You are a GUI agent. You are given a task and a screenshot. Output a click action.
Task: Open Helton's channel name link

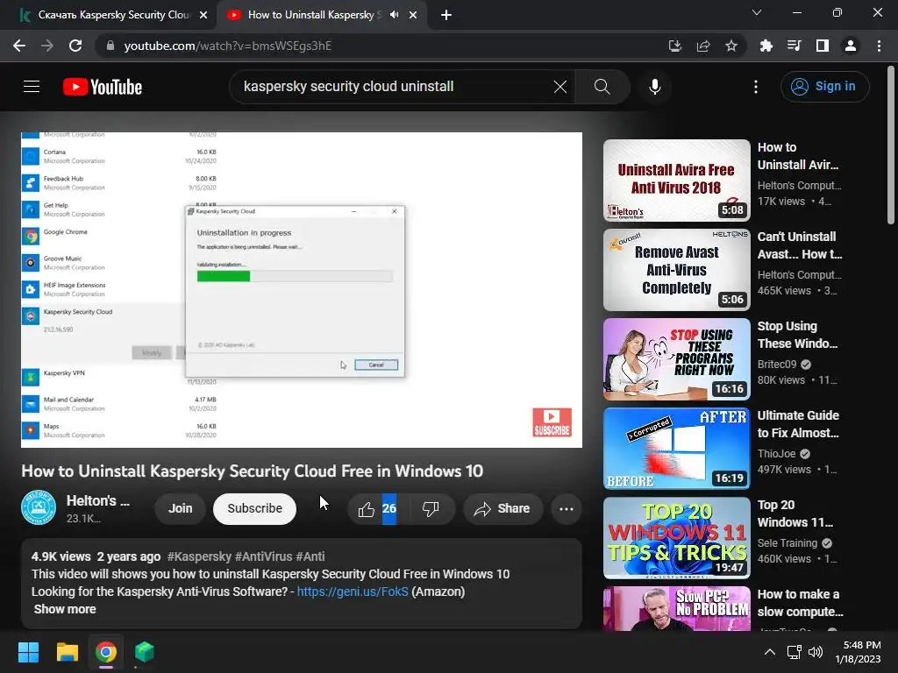pyautogui.click(x=98, y=500)
